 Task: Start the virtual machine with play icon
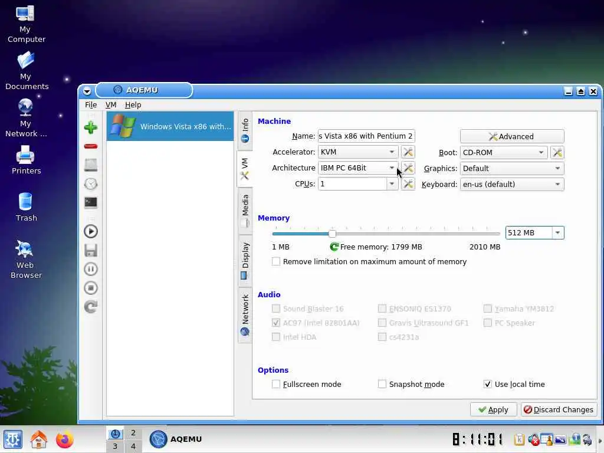(90, 231)
